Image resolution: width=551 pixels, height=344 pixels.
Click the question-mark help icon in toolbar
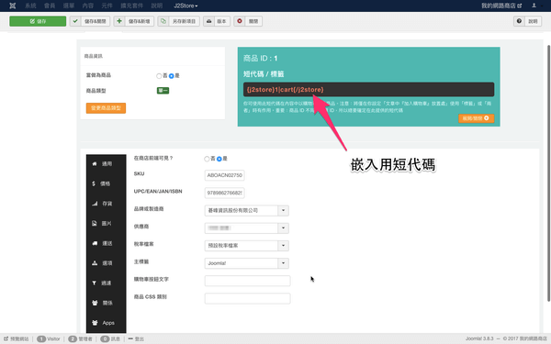point(519,21)
